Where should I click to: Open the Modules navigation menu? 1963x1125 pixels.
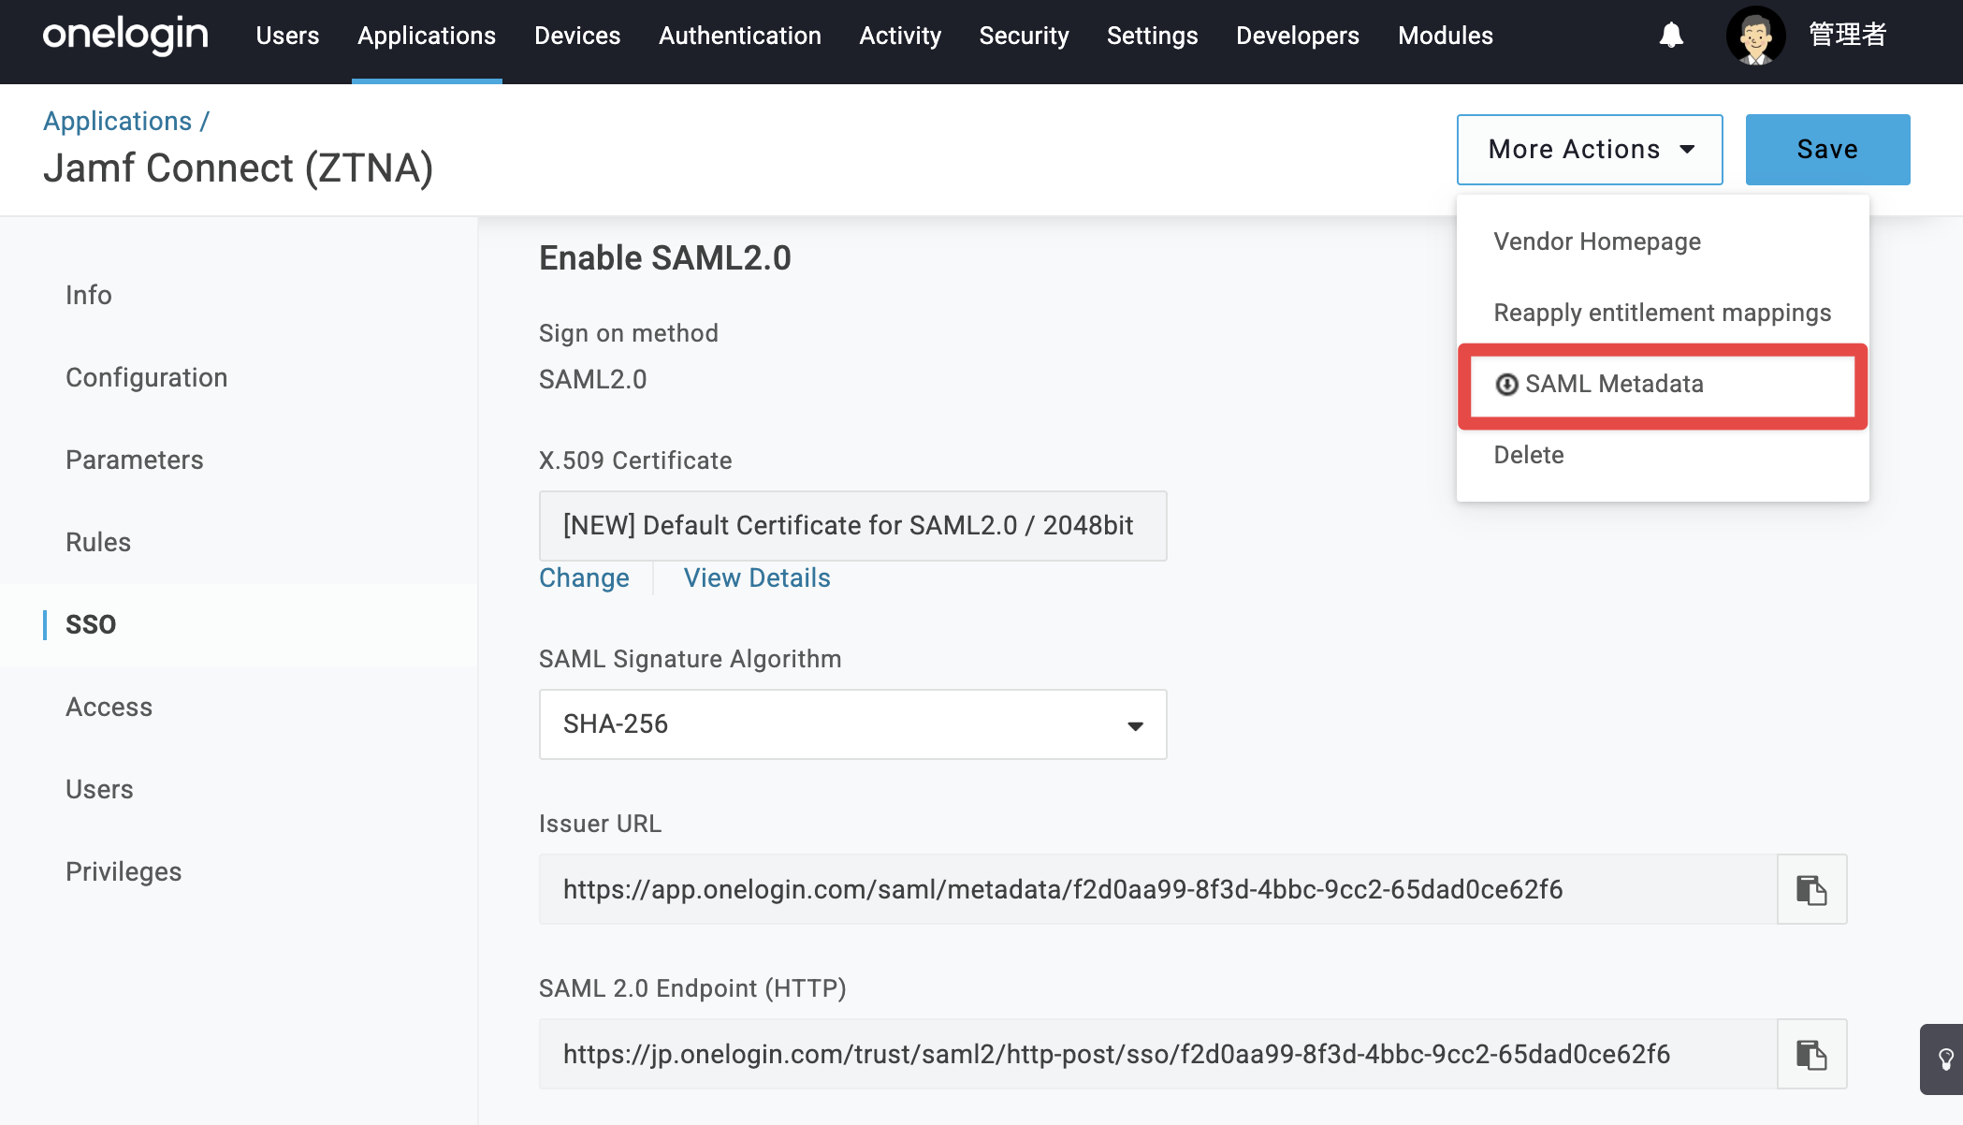[1445, 36]
